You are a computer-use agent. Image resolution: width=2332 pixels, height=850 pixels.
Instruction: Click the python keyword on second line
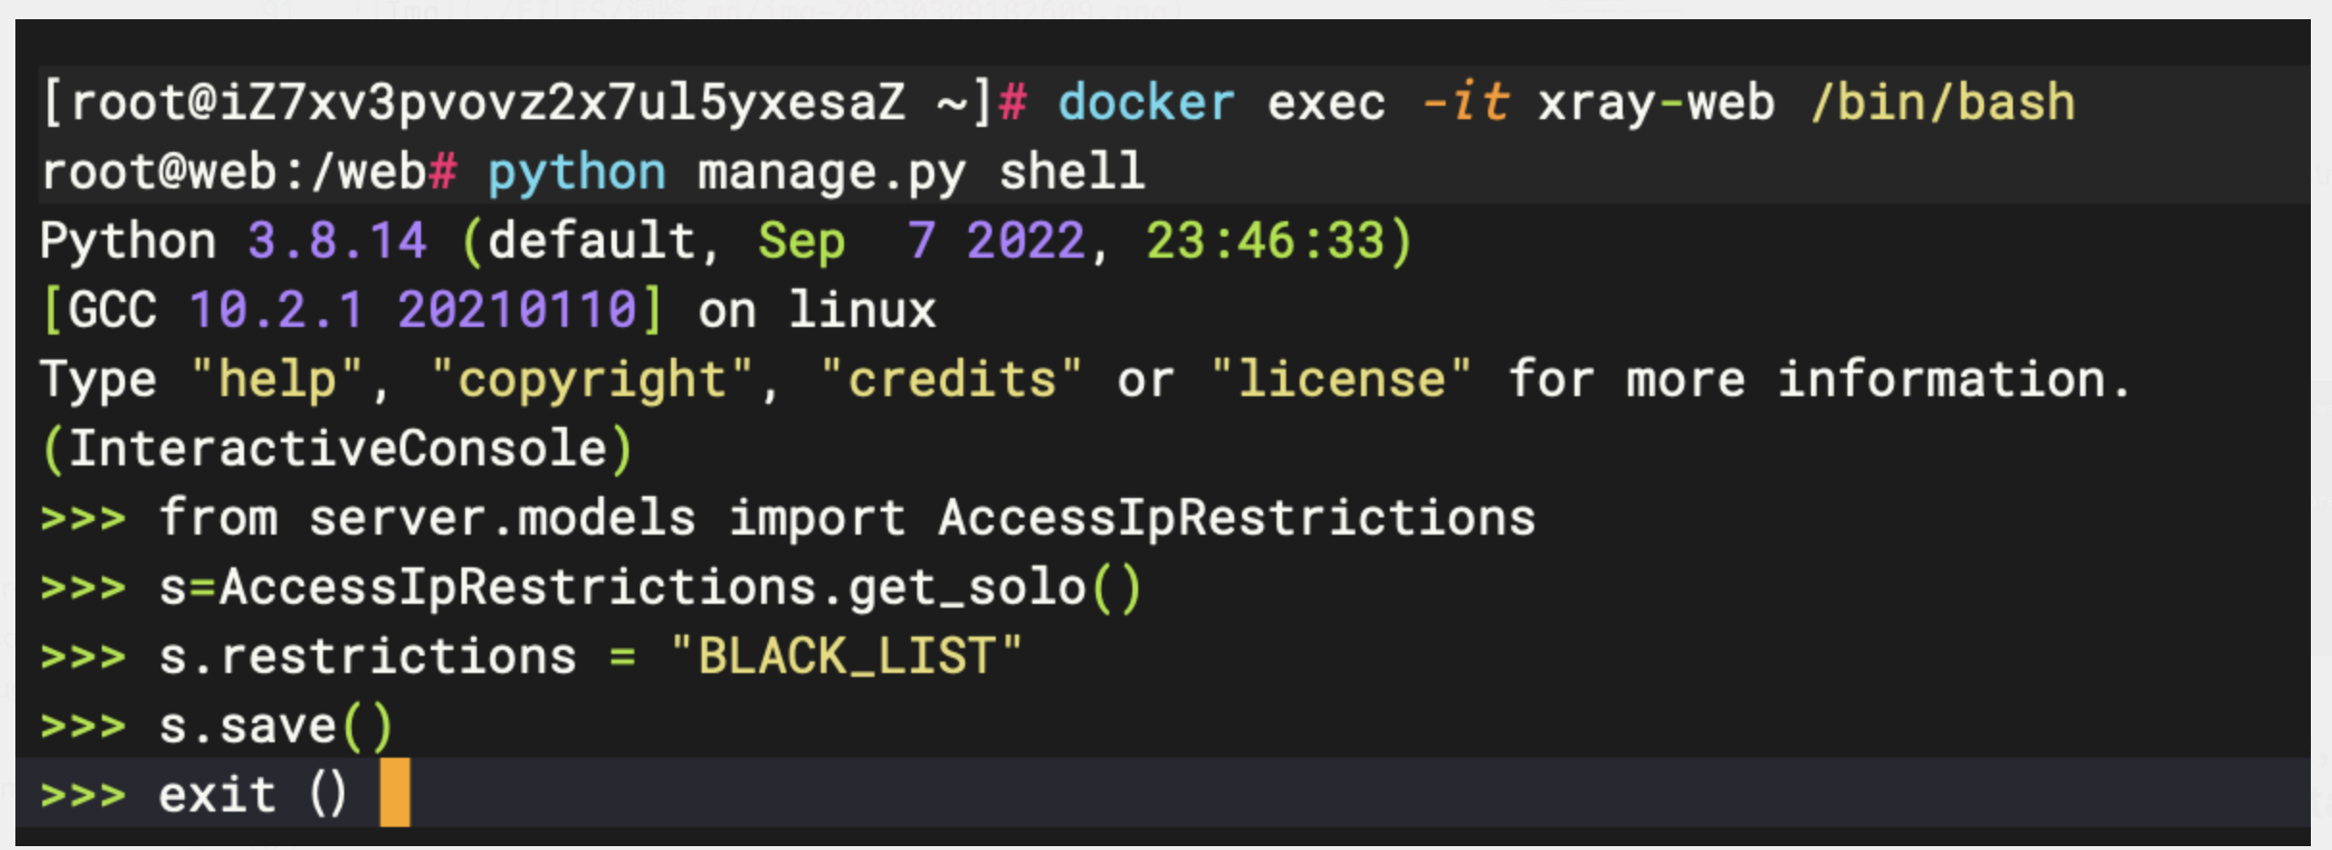point(577,173)
